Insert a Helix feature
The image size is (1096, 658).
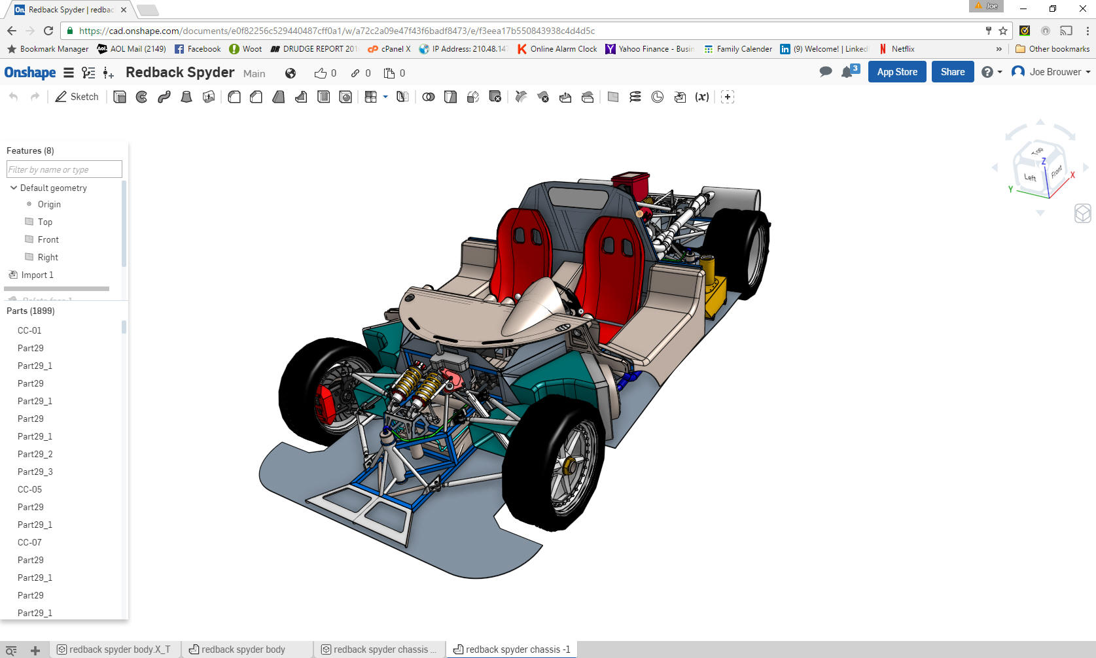635,97
